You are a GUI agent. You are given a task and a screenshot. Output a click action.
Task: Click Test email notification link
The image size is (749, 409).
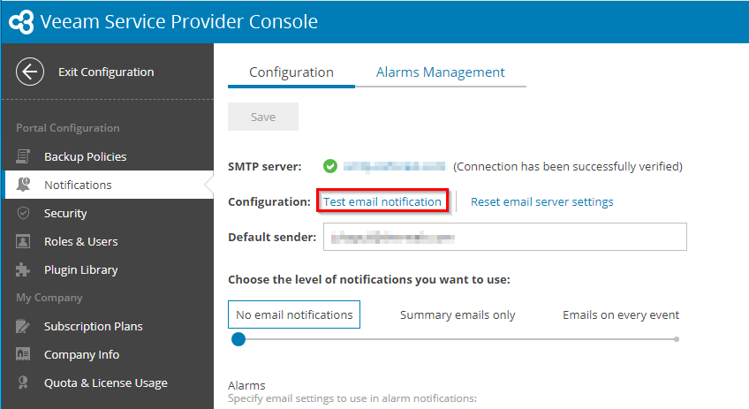tap(382, 201)
